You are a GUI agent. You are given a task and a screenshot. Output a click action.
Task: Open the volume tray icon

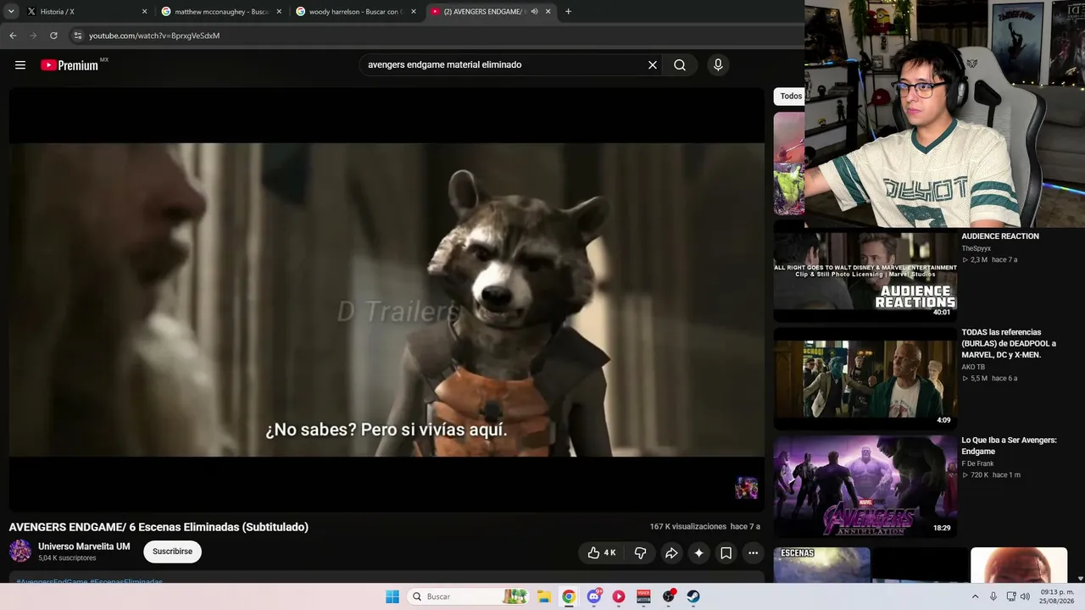[1025, 596]
